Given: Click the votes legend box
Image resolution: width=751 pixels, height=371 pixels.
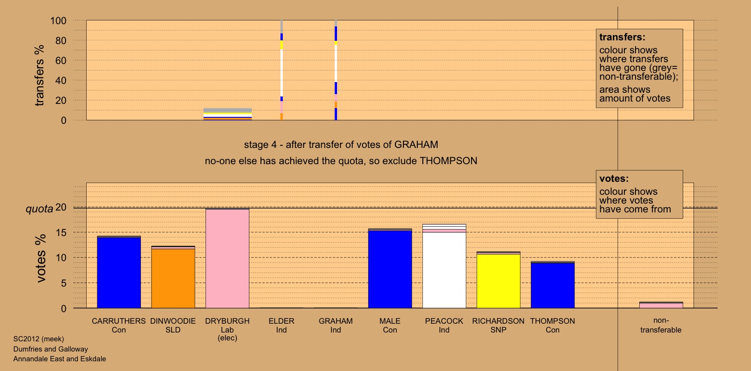Looking at the screenshot, I should coord(639,194).
